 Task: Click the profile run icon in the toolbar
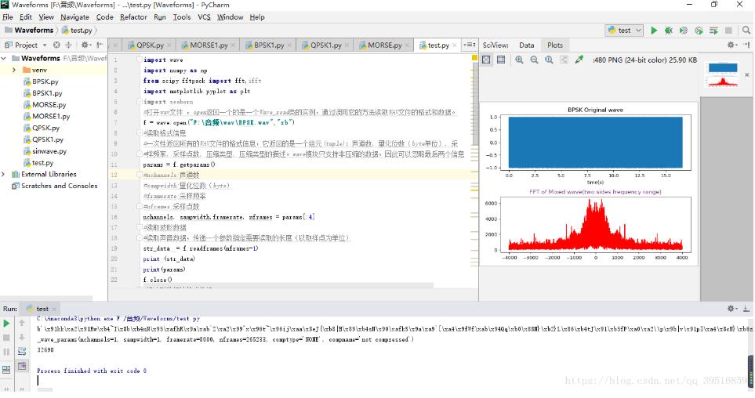699,31
